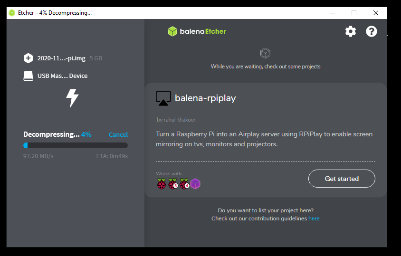Screen dimensions: 401x256
Task: Click the decompressing progress bar
Action: [76, 145]
